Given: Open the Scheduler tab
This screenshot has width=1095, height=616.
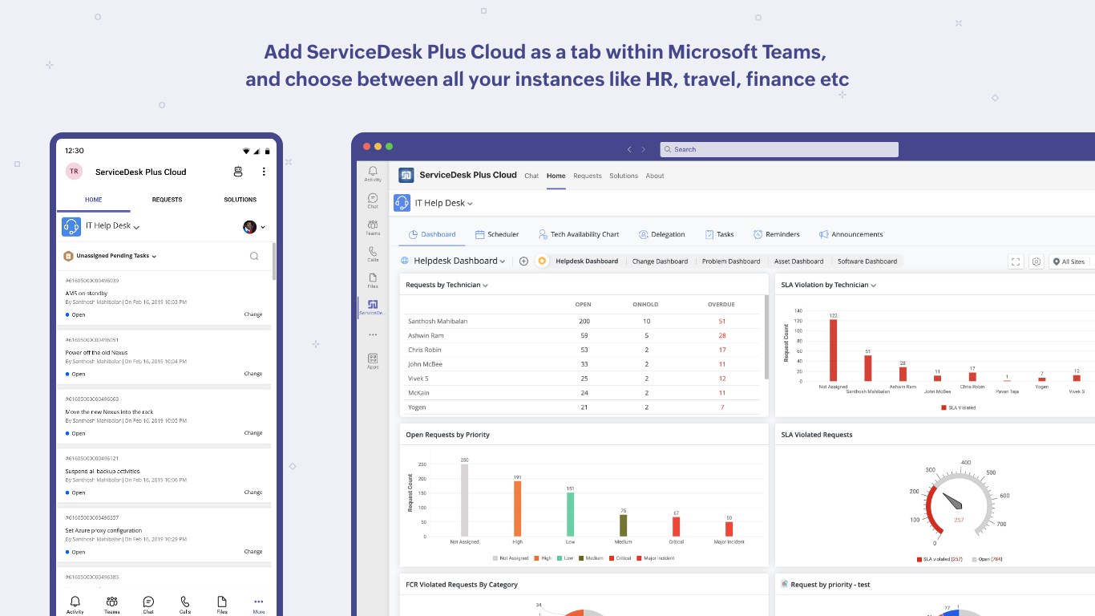Looking at the screenshot, I should (x=497, y=234).
